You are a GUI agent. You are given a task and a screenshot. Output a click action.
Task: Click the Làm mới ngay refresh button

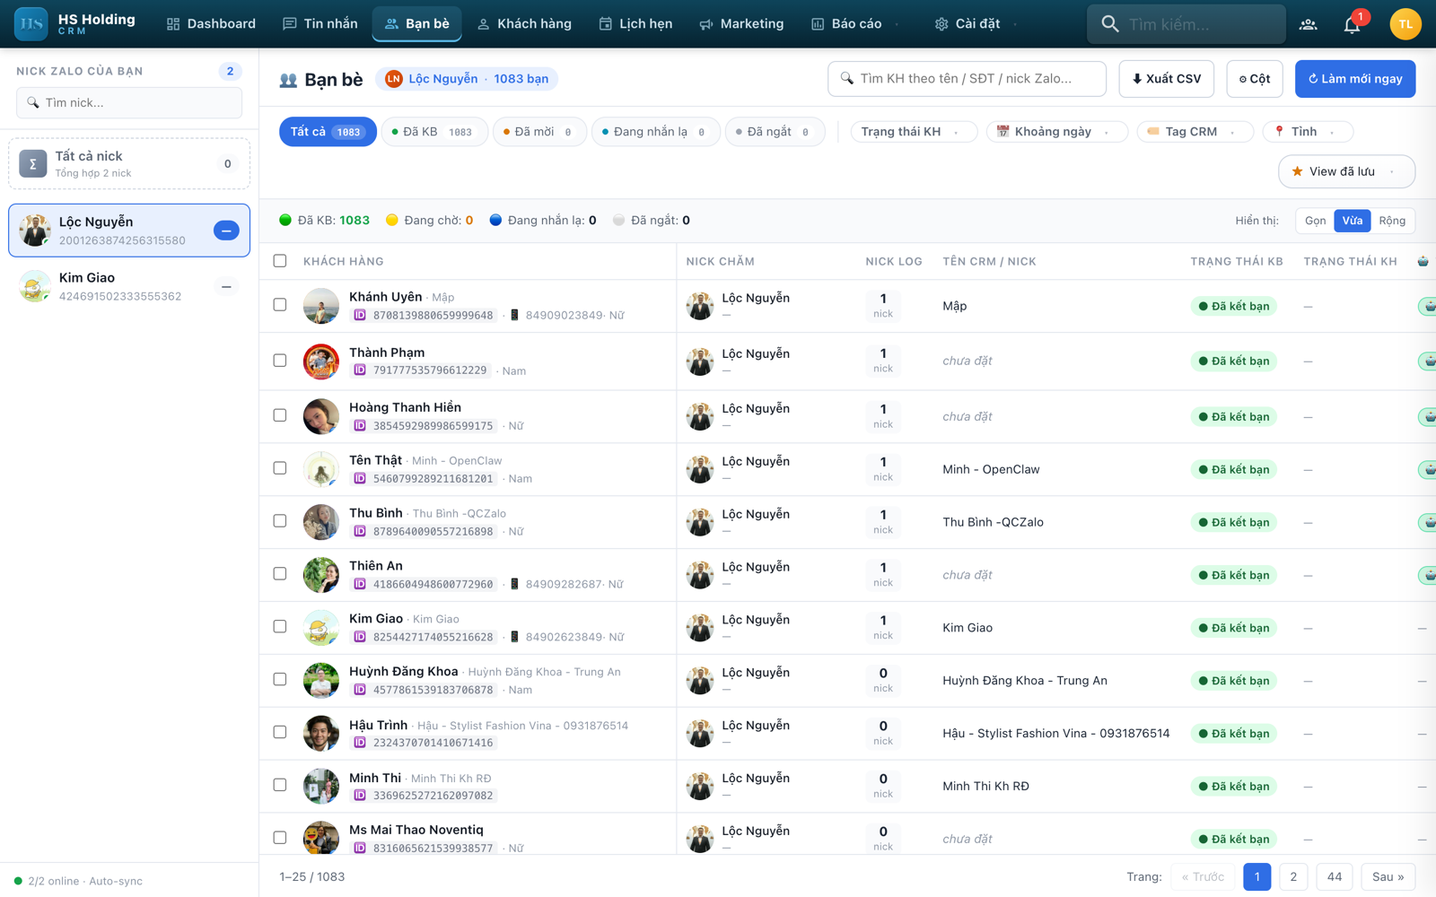[1354, 79]
